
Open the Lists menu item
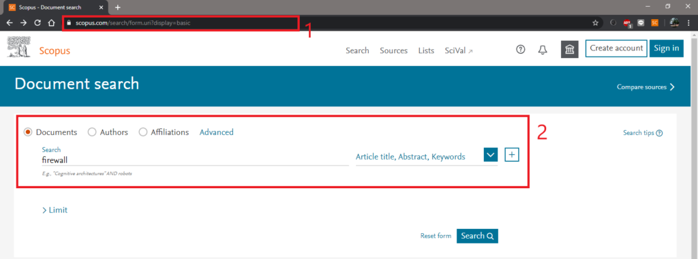pyautogui.click(x=426, y=50)
